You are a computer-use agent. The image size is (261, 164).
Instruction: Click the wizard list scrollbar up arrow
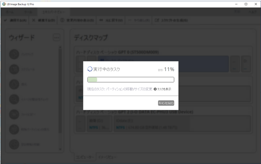[60, 48]
